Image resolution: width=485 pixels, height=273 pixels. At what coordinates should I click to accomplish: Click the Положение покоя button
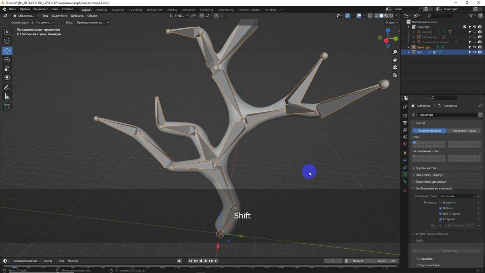[463, 130]
